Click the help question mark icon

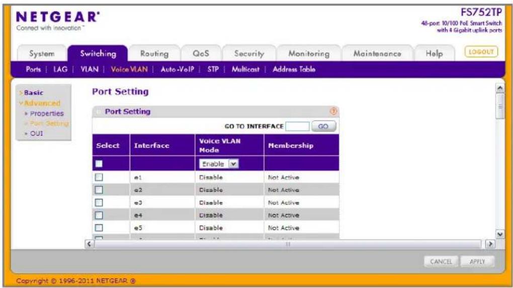click(333, 111)
